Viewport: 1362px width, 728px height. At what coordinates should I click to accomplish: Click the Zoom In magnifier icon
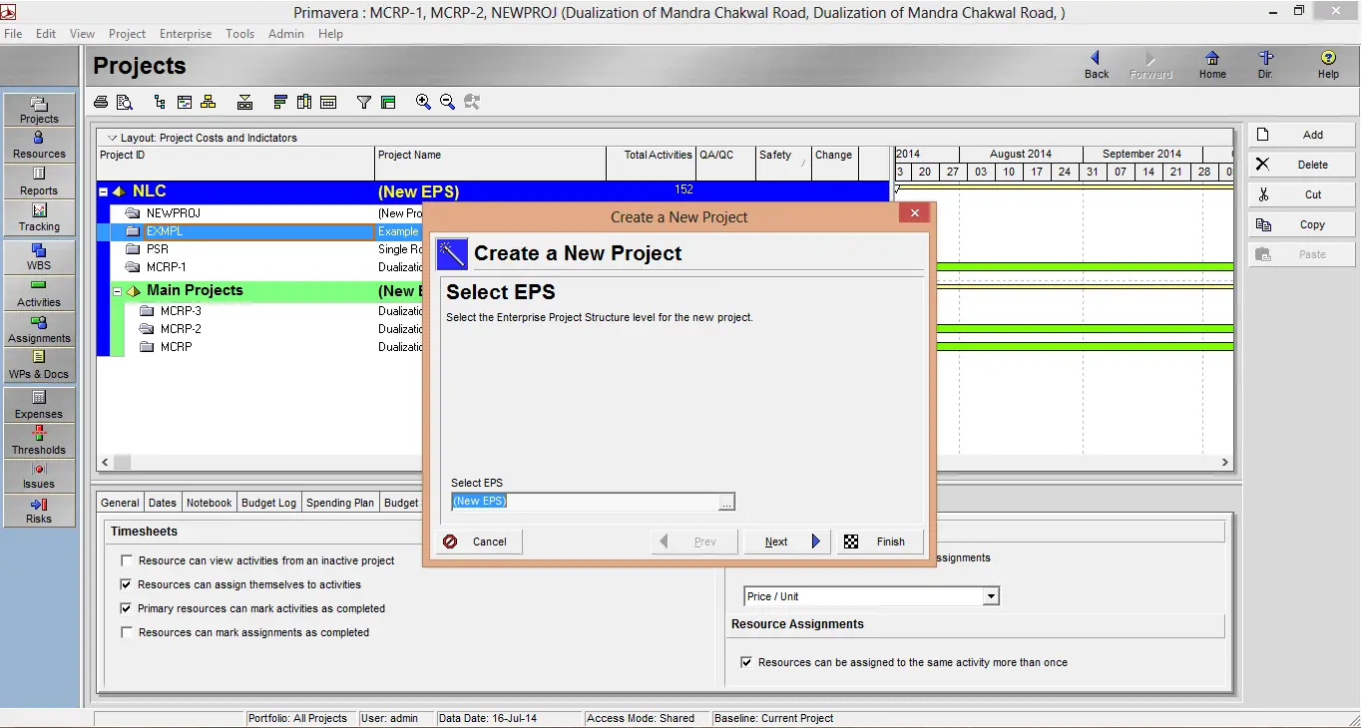tap(423, 102)
